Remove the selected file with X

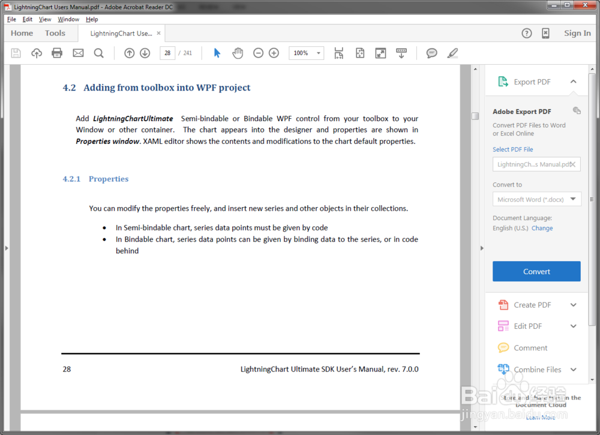pyautogui.click(x=572, y=164)
